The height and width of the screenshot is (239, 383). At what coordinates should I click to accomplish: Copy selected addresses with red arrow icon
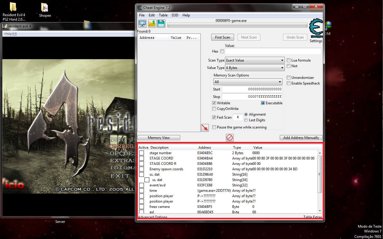(205, 128)
